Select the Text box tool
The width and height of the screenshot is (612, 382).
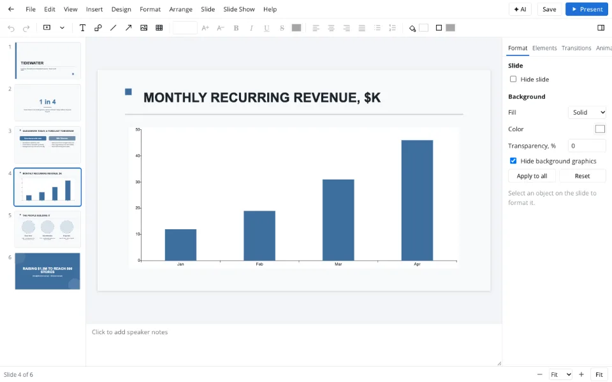coord(82,27)
